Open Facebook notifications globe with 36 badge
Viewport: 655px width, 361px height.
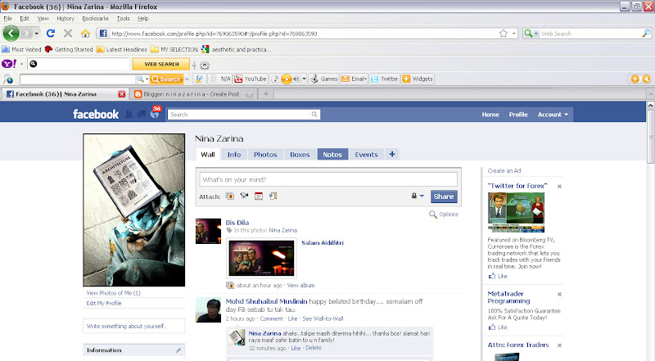point(155,113)
